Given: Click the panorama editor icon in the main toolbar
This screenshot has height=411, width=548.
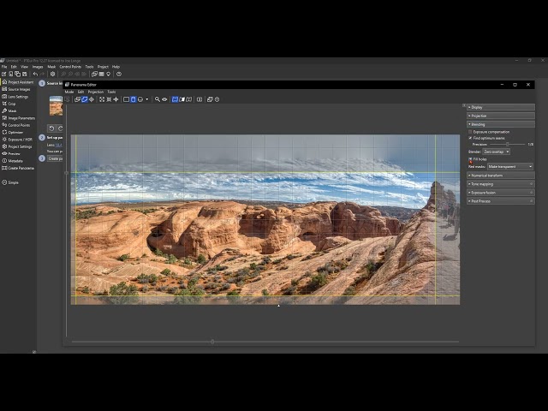Looking at the screenshot, I should (94, 74).
